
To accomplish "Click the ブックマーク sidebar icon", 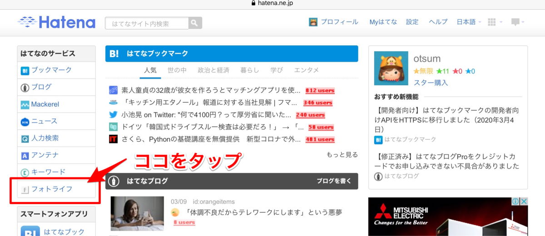I will [25, 70].
